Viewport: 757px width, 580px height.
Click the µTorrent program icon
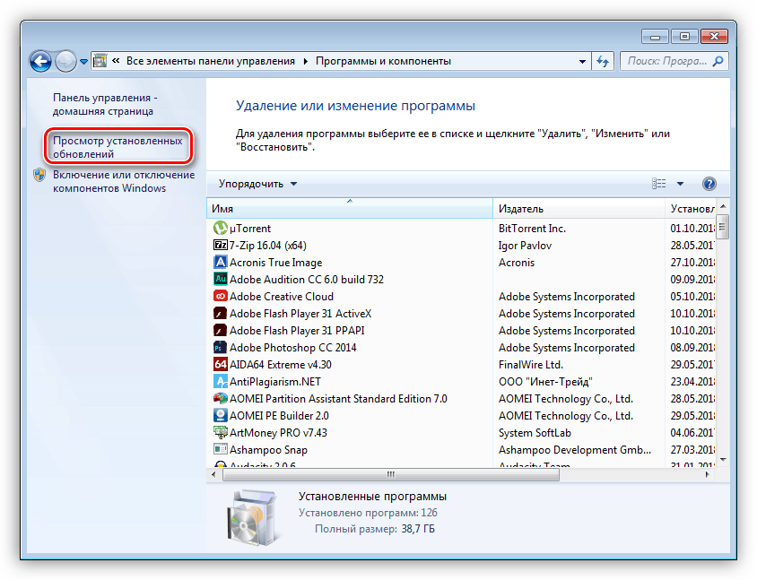pos(220,228)
